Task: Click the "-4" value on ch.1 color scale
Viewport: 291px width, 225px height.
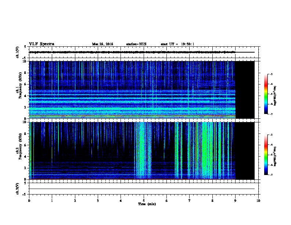Action: click(x=271, y=84)
